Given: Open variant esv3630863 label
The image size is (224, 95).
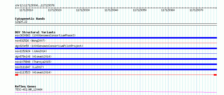Looking at the screenshot, I should click(45, 35).
